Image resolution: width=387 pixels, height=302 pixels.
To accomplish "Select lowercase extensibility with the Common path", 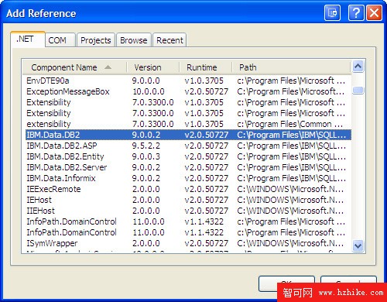I will 188,124.
